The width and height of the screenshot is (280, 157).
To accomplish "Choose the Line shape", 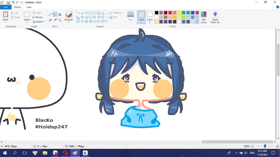I will coord(78,13).
